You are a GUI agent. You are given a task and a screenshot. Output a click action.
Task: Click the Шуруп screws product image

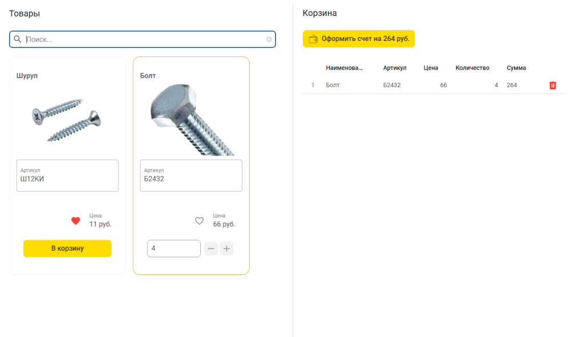coord(67,120)
